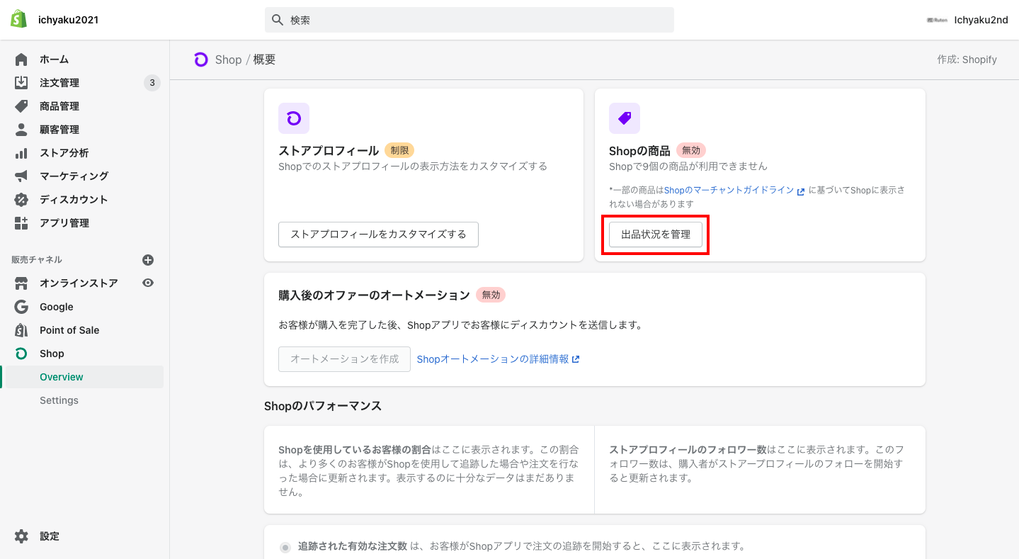Click the 設定 gear icon
The height and width of the screenshot is (559, 1019).
click(x=21, y=536)
